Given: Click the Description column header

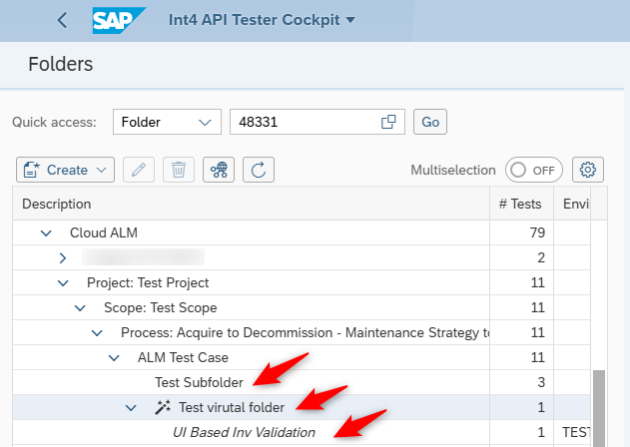Looking at the screenshot, I should pyautogui.click(x=252, y=204).
